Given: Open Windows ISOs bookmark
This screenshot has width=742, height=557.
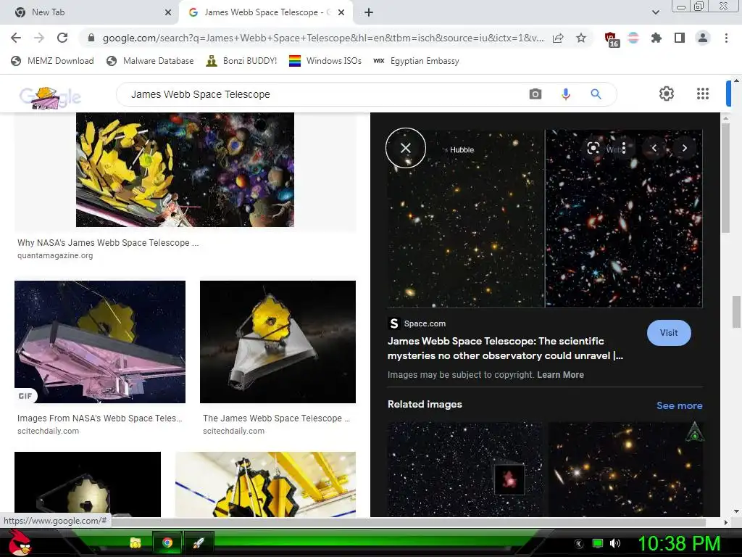Looking at the screenshot, I should [x=325, y=61].
